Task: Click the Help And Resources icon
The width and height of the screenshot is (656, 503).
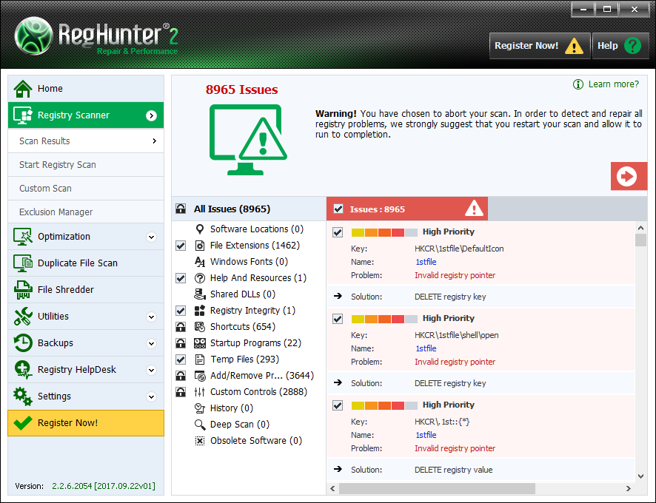Action: tap(200, 278)
